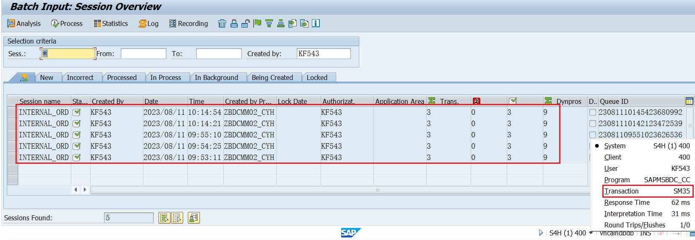
Task: Click the blue information icon
Action: 316,23
